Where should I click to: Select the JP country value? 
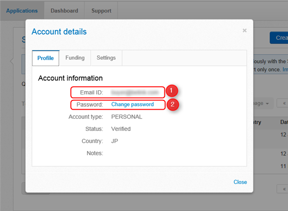[x=115, y=141]
